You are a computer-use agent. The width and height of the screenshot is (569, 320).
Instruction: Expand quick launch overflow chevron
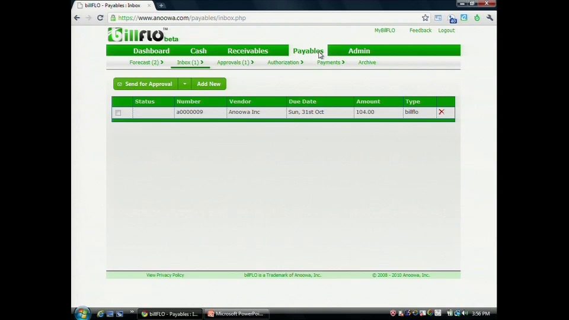pos(132,312)
